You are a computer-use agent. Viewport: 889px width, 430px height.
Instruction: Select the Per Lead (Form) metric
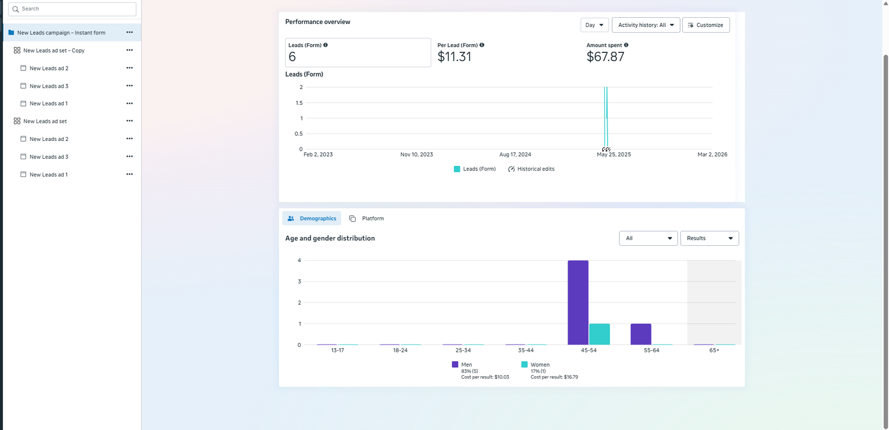click(x=507, y=53)
